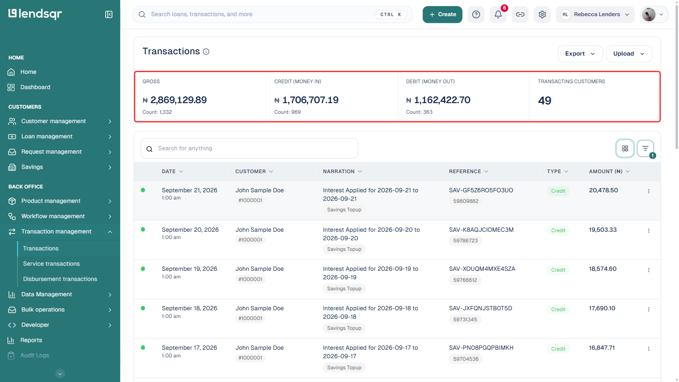Screen dimensions: 679x382
Task: Click the link icon in the header
Action: [520, 14]
